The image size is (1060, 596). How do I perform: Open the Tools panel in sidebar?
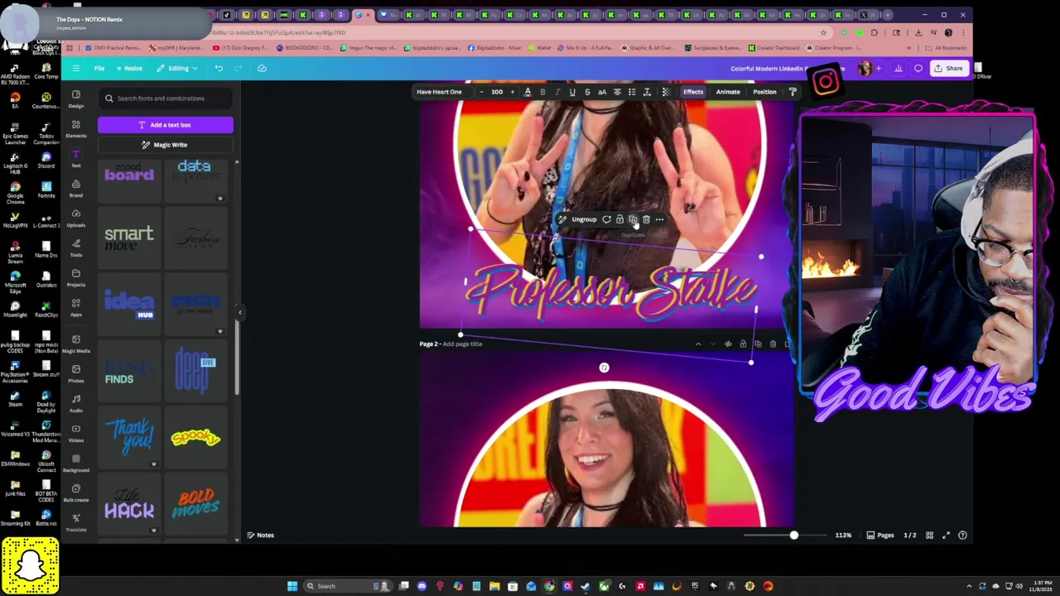(76, 248)
